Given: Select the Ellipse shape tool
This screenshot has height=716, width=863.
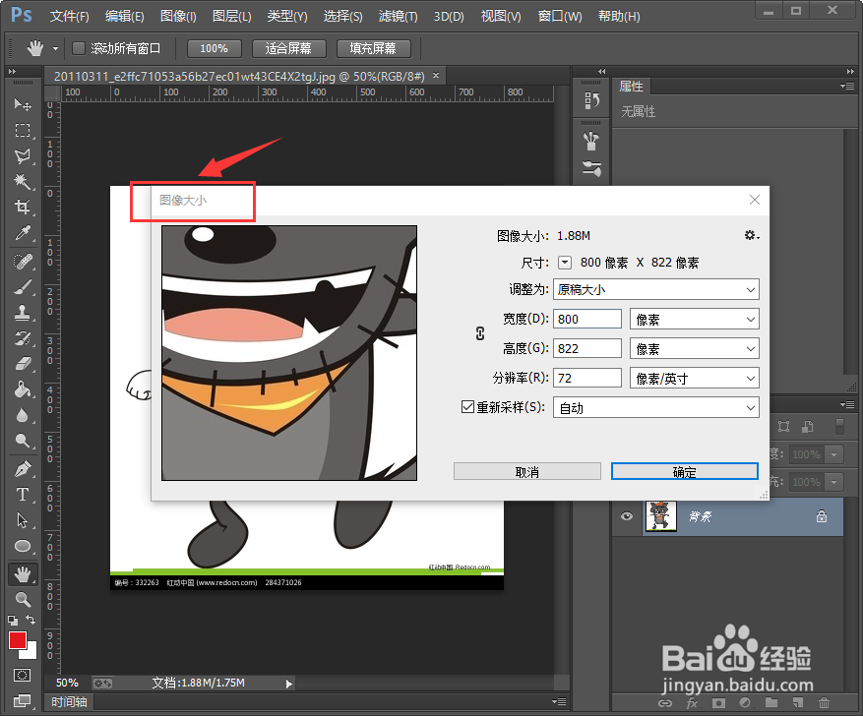Looking at the screenshot, I should (x=23, y=546).
